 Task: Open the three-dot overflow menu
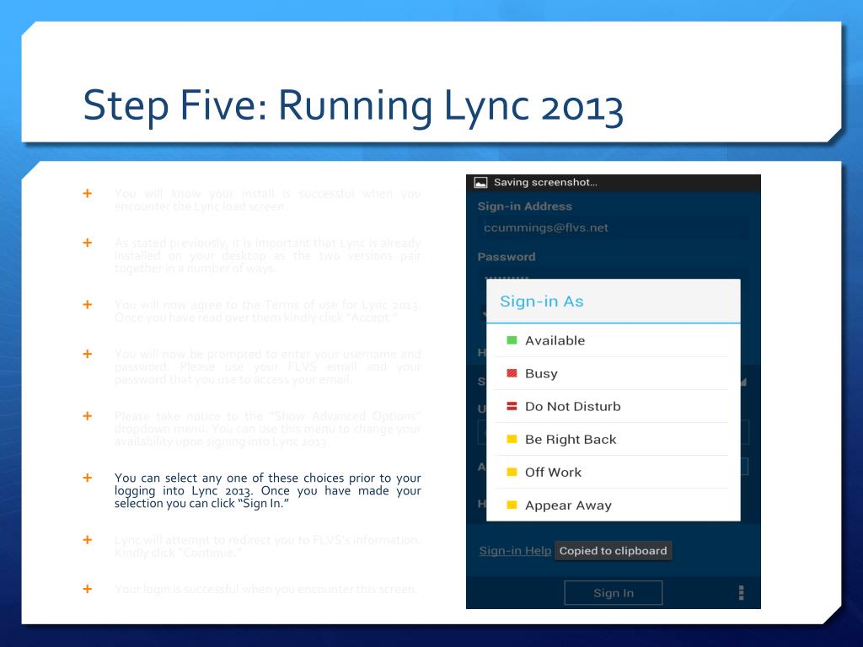[741, 592]
